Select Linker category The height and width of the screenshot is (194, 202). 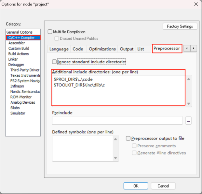click(13, 59)
